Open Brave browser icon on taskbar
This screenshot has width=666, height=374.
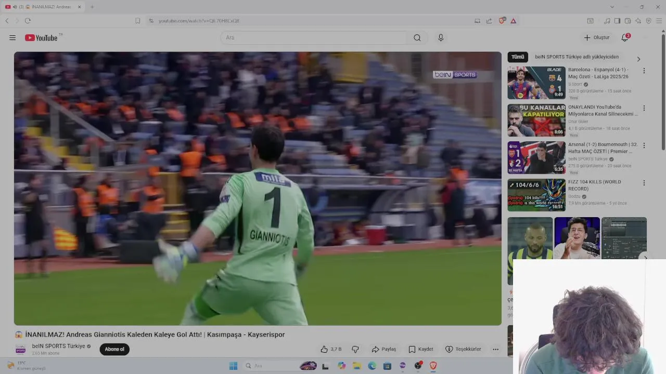click(x=433, y=366)
